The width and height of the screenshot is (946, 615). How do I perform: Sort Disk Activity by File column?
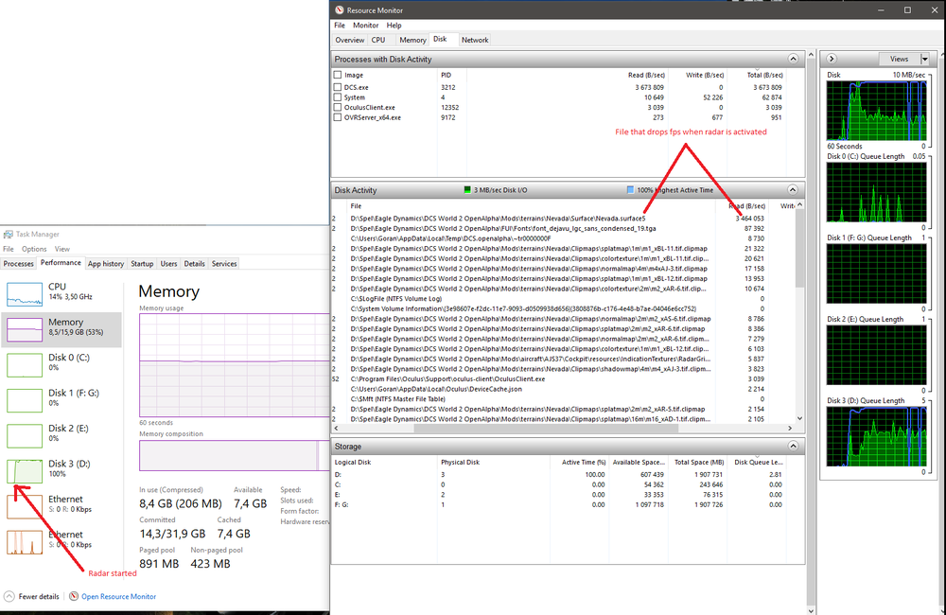(x=356, y=206)
